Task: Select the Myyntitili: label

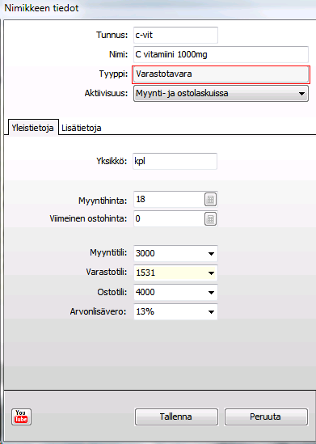Action: [108, 252]
